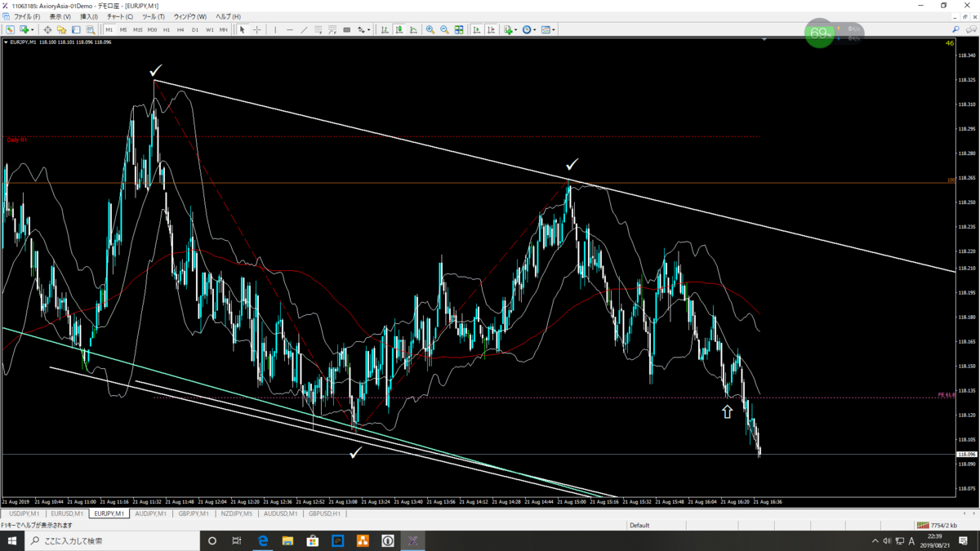Set timeframe to M5

pos(123,29)
